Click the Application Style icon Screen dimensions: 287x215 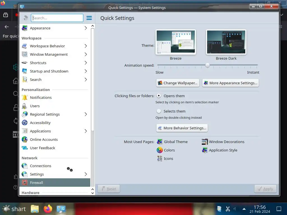pyautogui.click(x=205, y=150)
